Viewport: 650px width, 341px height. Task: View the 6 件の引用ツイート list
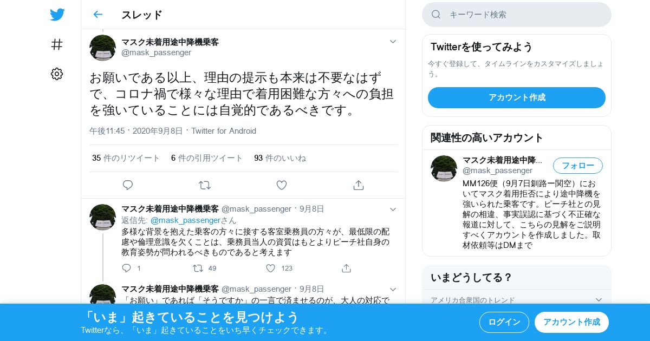(x=207, y=158)
